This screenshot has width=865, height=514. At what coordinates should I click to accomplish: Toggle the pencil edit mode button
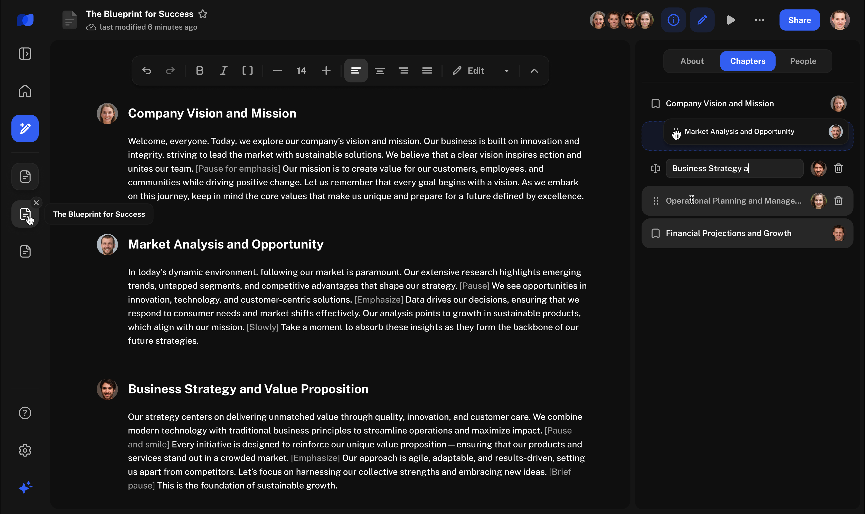coord(702,20)
